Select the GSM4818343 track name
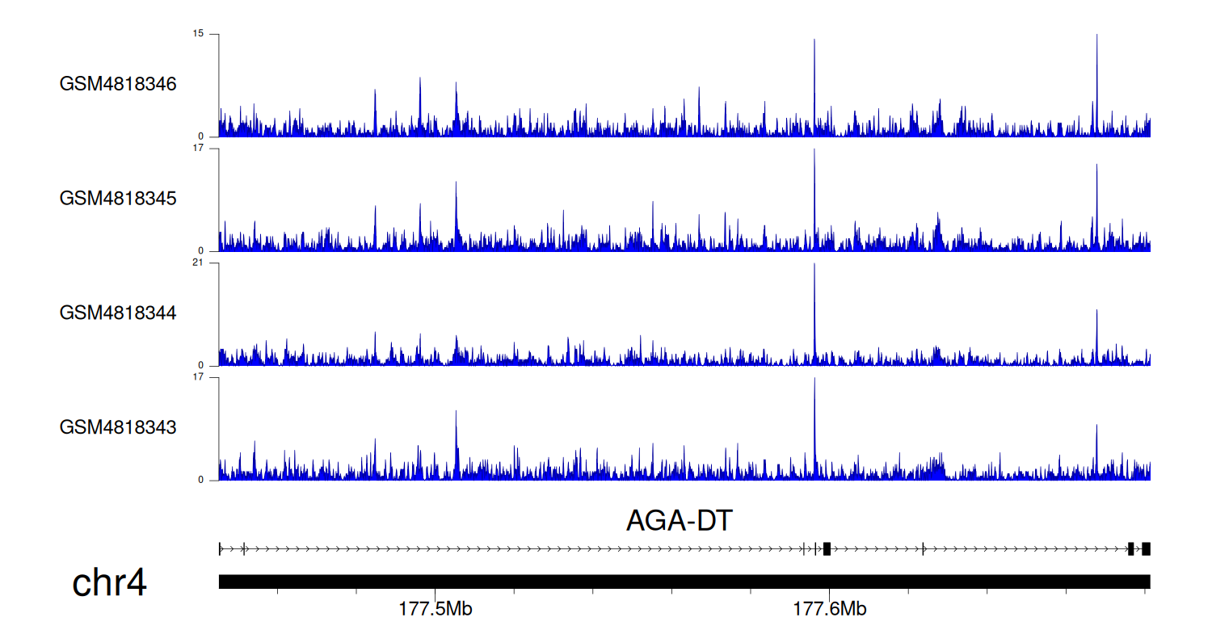Screen dimensions: 1212x630 (x=118, y=426)
